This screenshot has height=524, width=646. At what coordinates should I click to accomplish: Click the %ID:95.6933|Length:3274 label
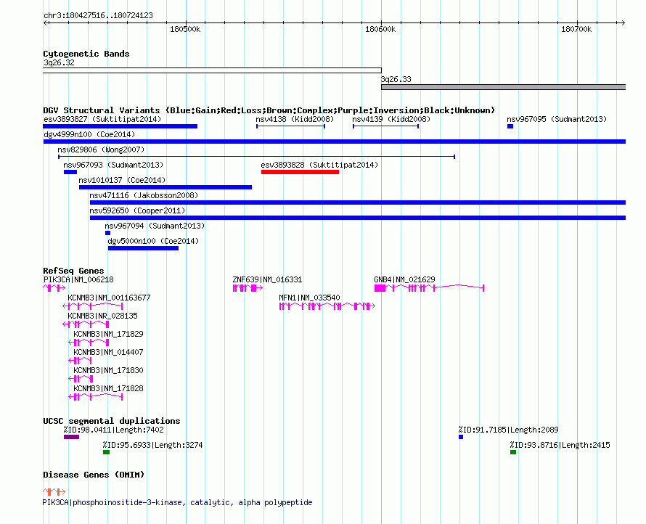coord(153,446)
